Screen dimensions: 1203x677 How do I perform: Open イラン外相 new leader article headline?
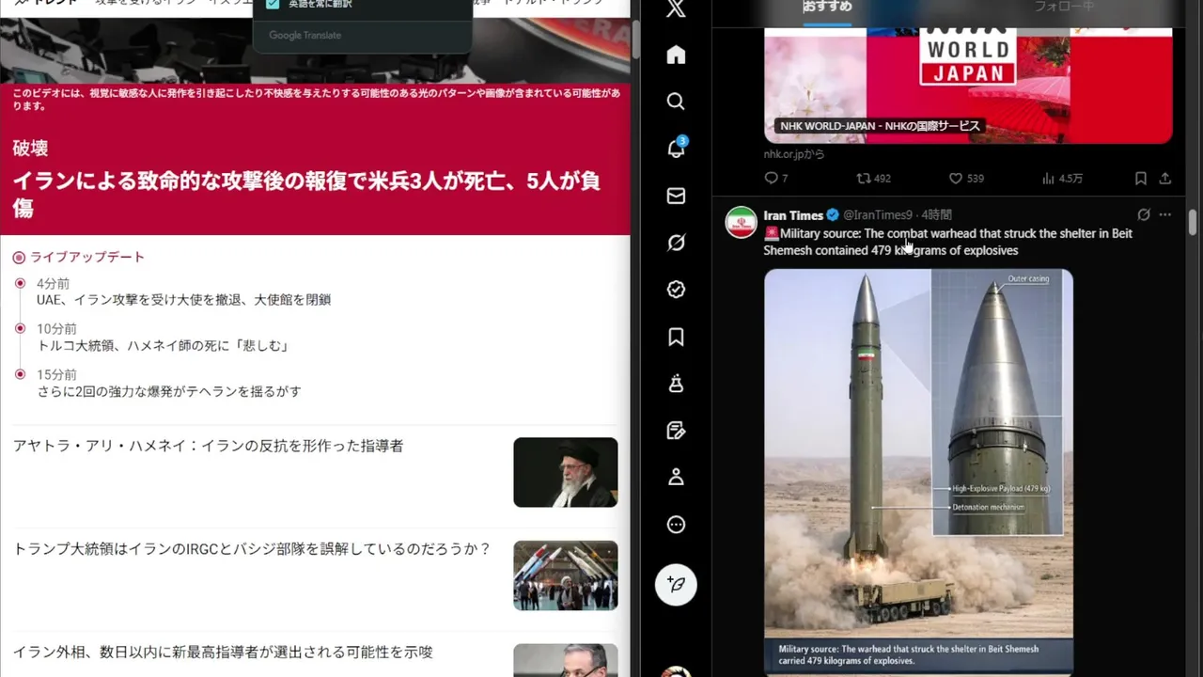pyautogui.click(x=223, y=652)
